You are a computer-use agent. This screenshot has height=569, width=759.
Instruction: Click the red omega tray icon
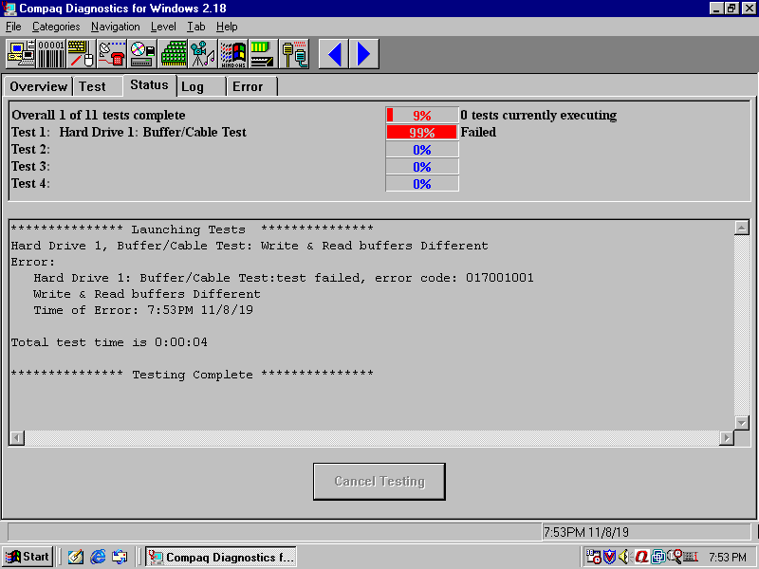641,557
